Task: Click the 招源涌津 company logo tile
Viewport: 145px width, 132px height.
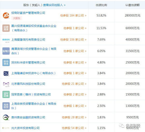Action: pyautogui.click(x=6, y=28)
